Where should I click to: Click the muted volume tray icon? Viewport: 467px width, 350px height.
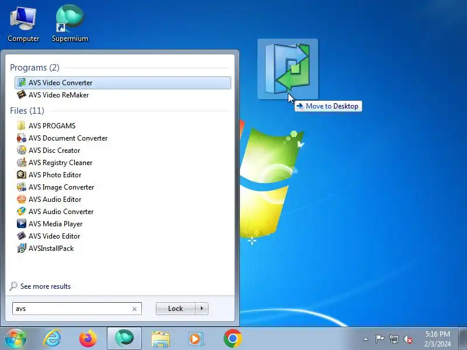pyautogui.click(x=407, y=339)
